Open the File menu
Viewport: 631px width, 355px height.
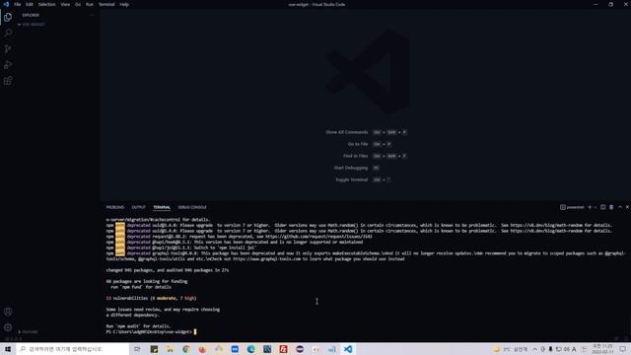click(x=18, y=4)
